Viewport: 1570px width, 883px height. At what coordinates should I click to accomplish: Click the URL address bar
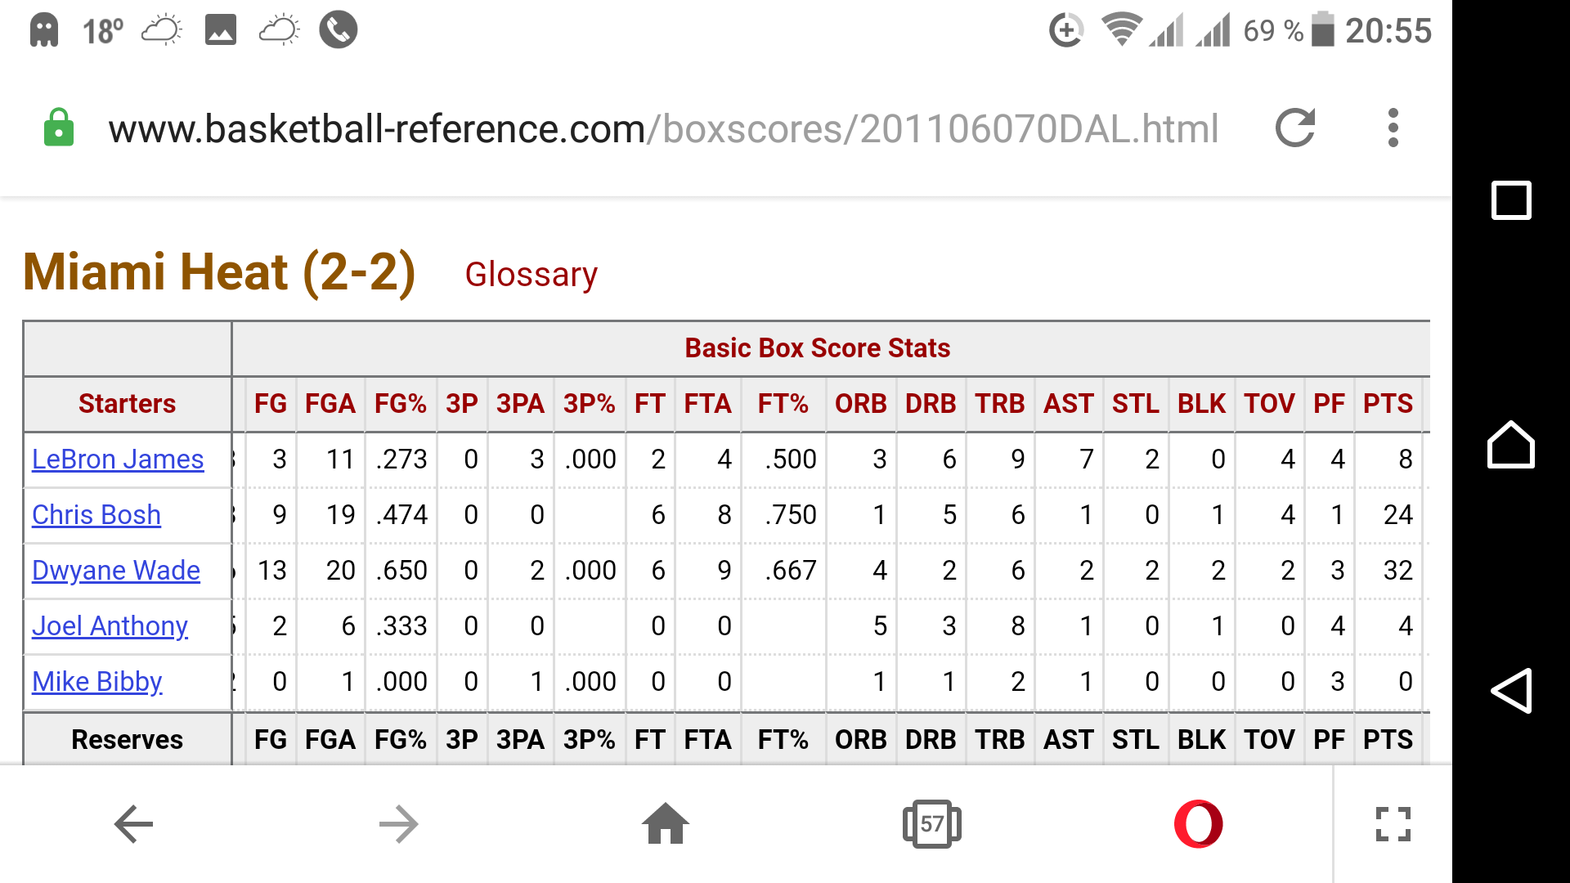pos(663,129)
